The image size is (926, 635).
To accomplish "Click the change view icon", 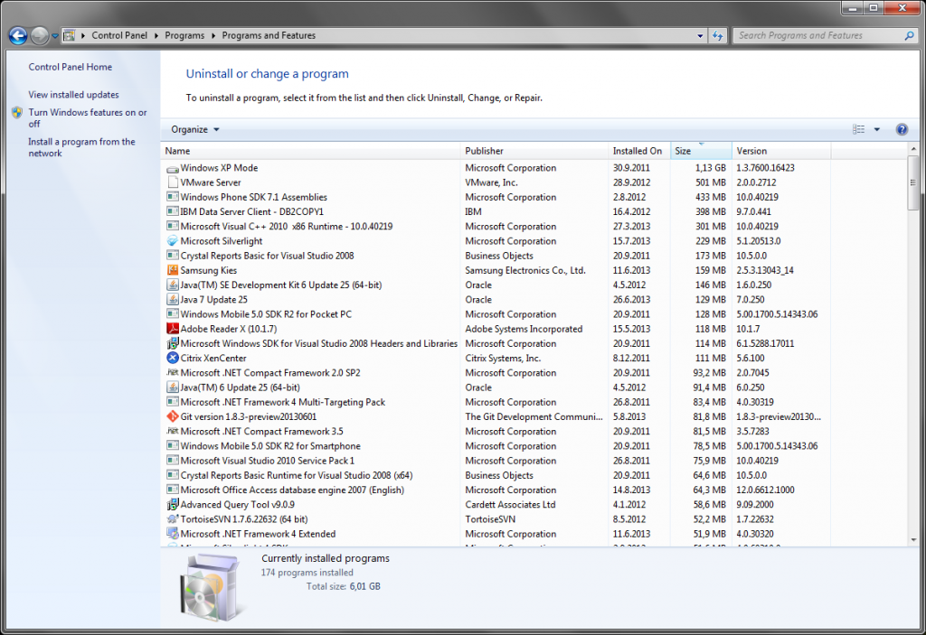I will pyautogui.click(x=859, y=130).
